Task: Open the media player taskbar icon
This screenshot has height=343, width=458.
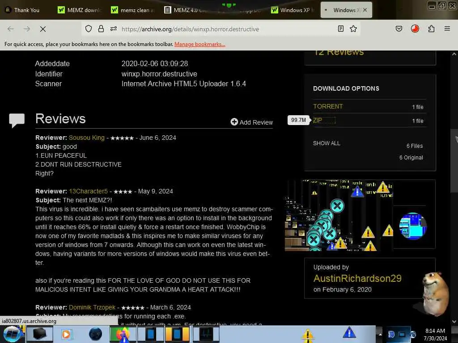Action: pyautogui.click(x=66, y=334)
